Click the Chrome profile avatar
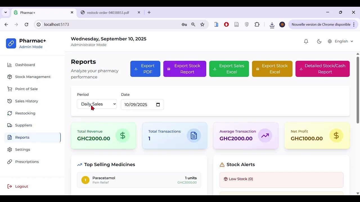The height and width of the screenshot is (202, 360). [x=282, y=24]
